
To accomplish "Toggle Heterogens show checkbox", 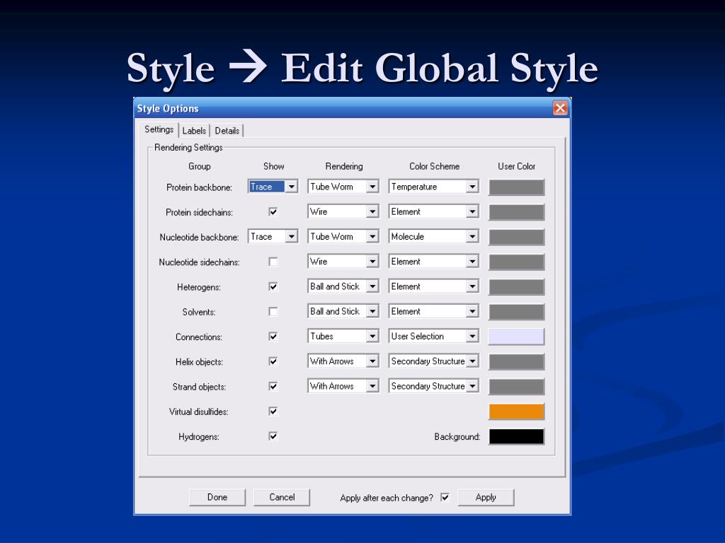I will tap(273, 287).
